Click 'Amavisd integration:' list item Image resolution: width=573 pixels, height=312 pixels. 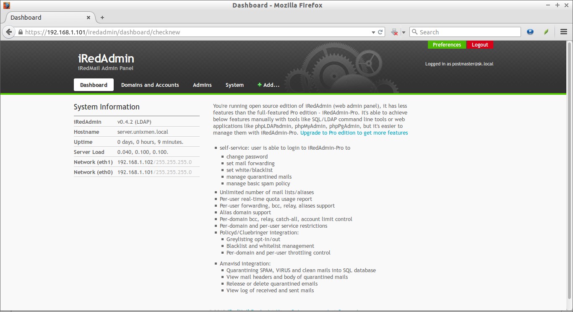[245, 263]
